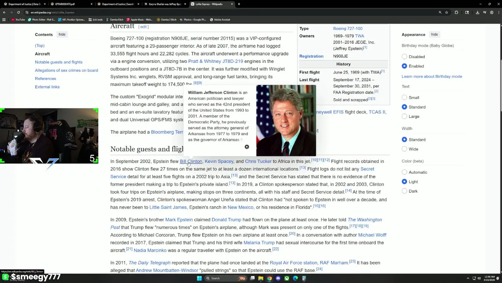Click the Bill Clinton preview photo
Image resolution: width=502 pixels, height=283 pixels.
coord(286,120)
